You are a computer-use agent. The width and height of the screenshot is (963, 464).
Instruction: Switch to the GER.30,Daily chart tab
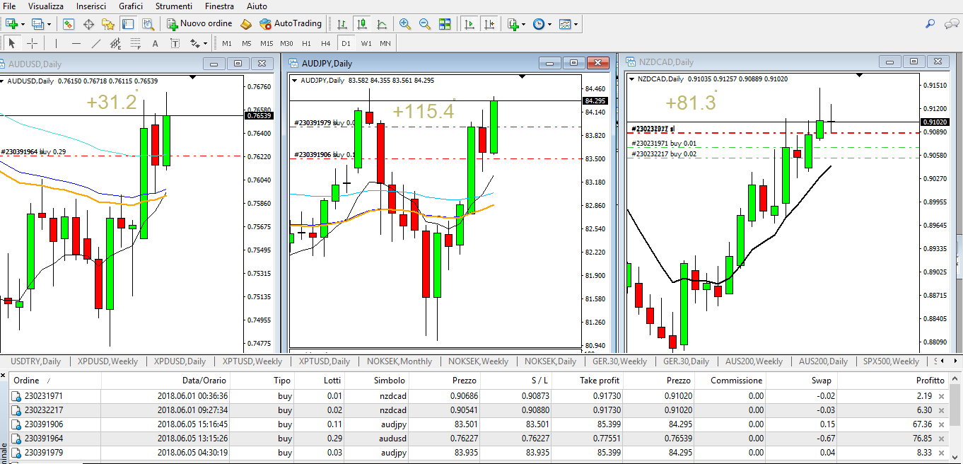(686, 361)
